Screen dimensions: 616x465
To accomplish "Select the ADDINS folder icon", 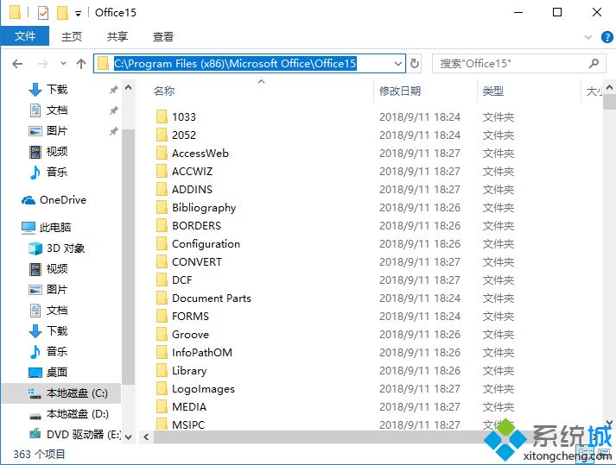I will (162, 189).
